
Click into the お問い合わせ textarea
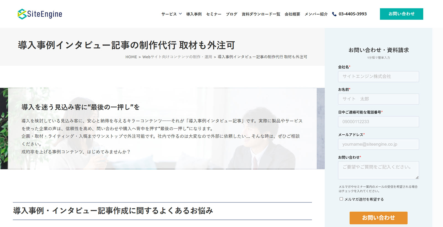coord(378,170)
